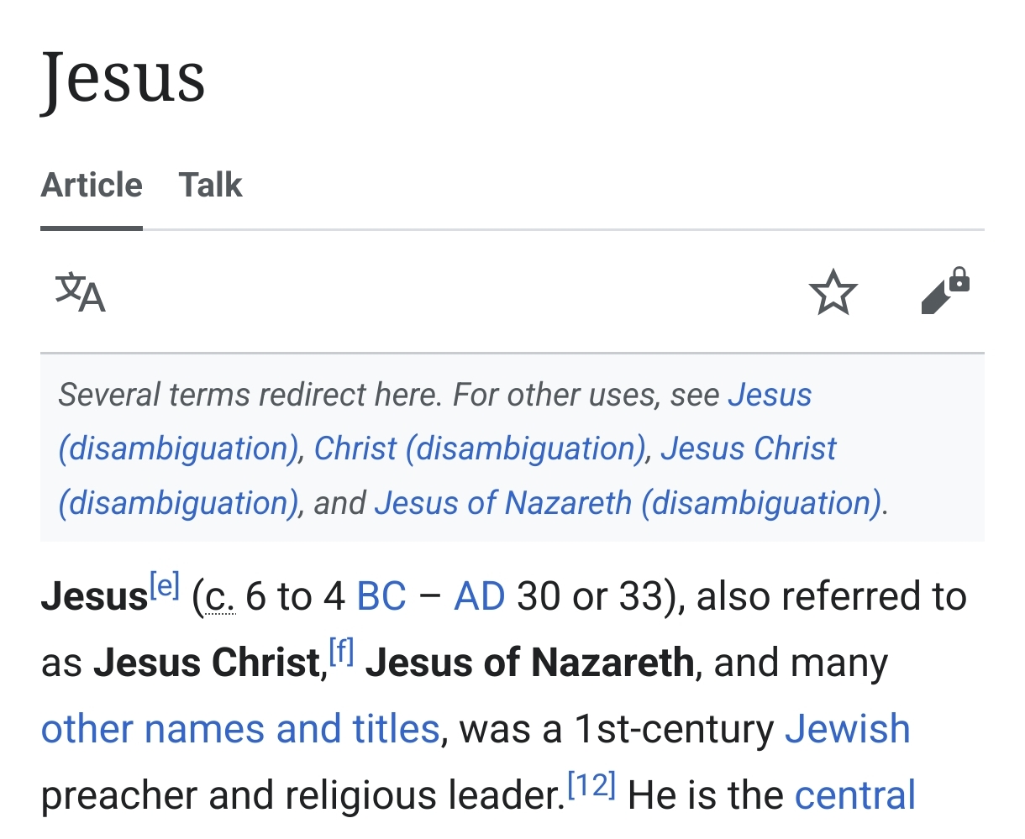Follow the Jewish link
1025x839 pixels.
click(x=848, y=728)
